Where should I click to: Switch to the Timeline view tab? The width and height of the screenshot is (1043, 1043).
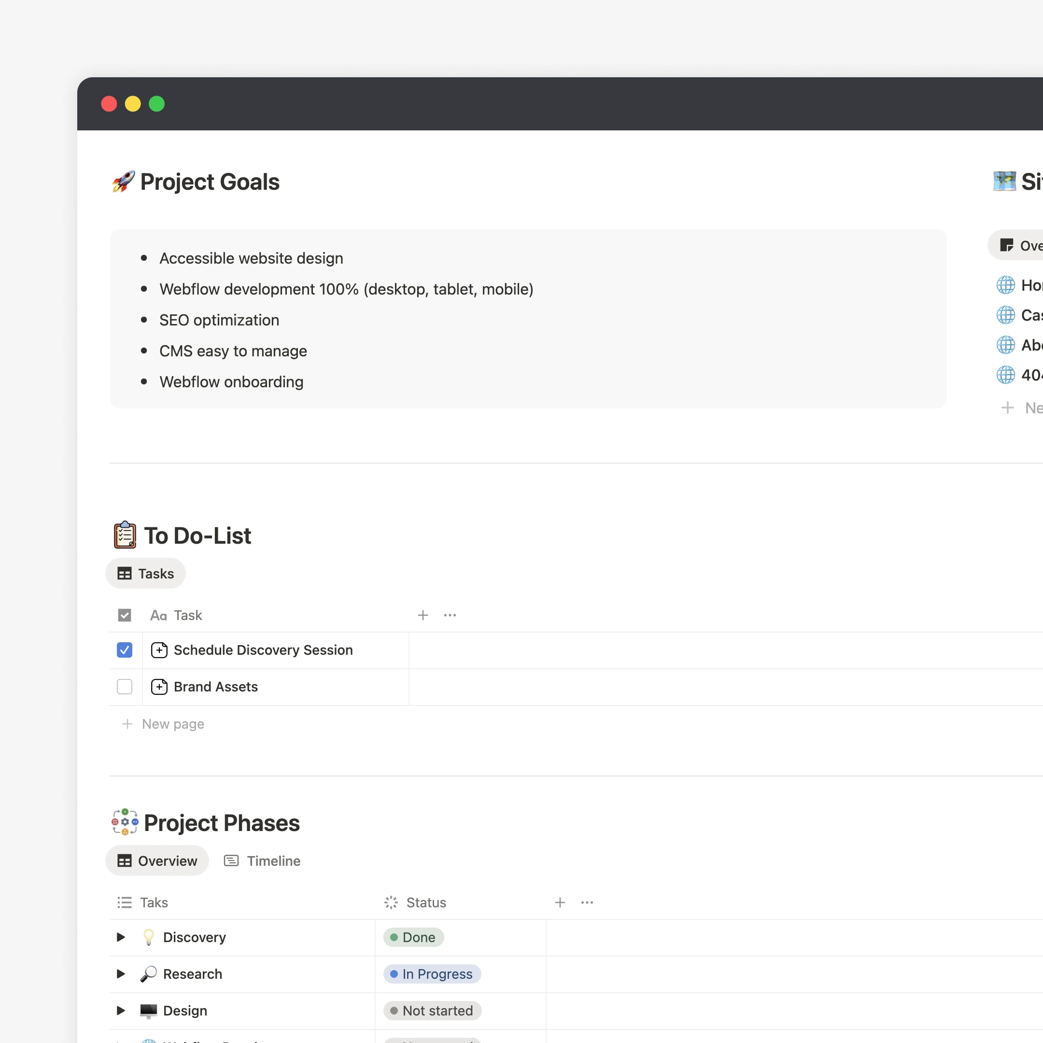(262, 861)
